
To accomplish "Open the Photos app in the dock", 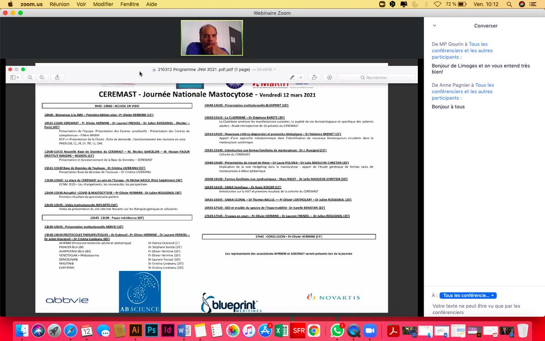I will click(233, 330).
